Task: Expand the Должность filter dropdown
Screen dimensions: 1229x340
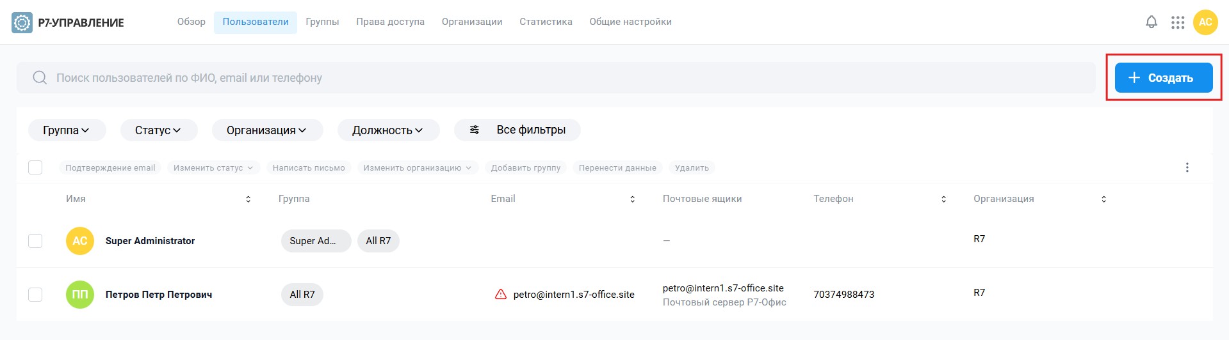Action: coord(388,130)
